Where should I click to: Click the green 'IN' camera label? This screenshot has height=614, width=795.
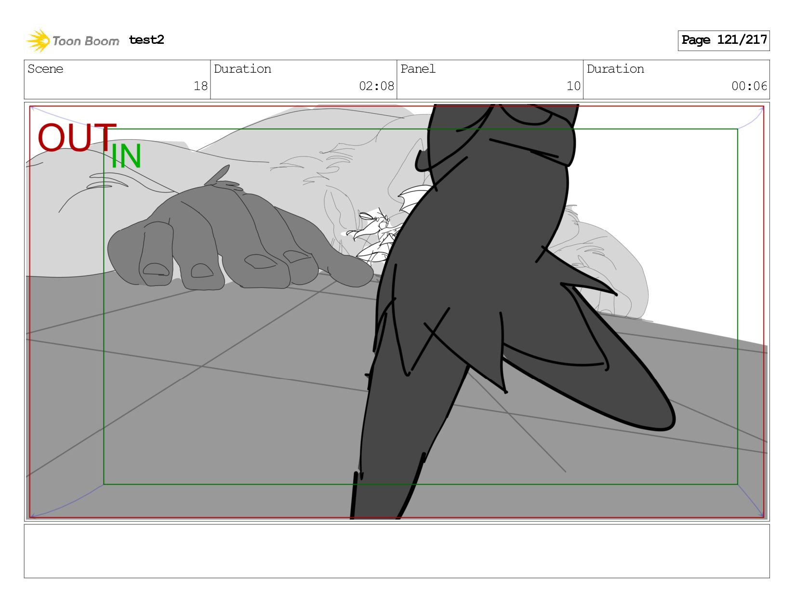click(x=126, y=157)
